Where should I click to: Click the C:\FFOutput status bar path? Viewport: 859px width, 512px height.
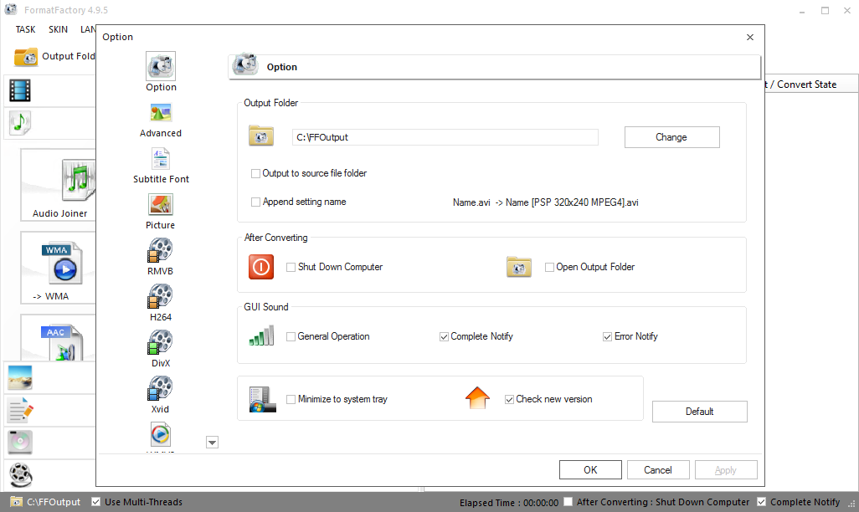54,502
